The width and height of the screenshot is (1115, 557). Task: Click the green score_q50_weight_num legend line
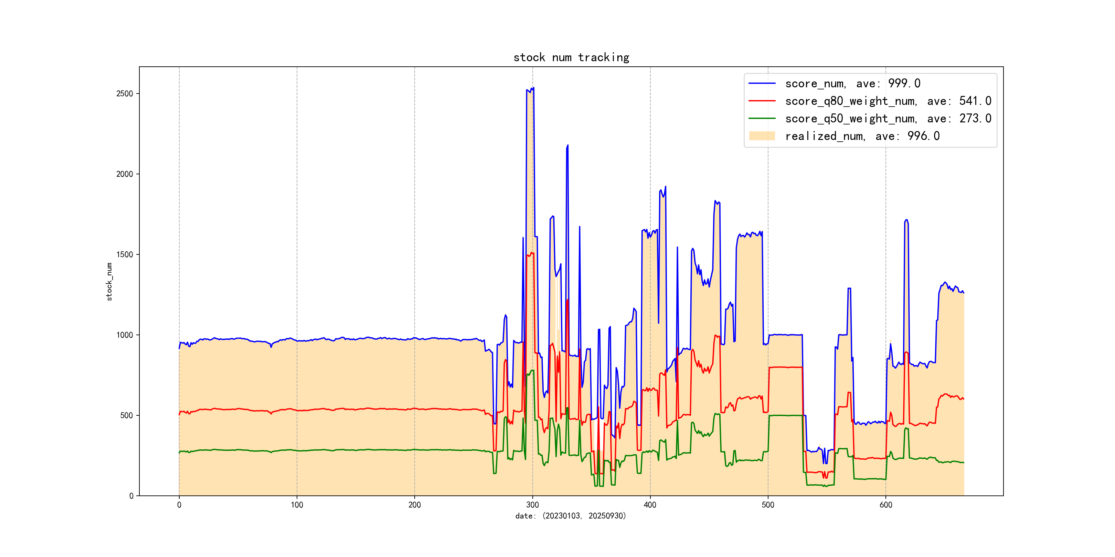coord(762,119)
